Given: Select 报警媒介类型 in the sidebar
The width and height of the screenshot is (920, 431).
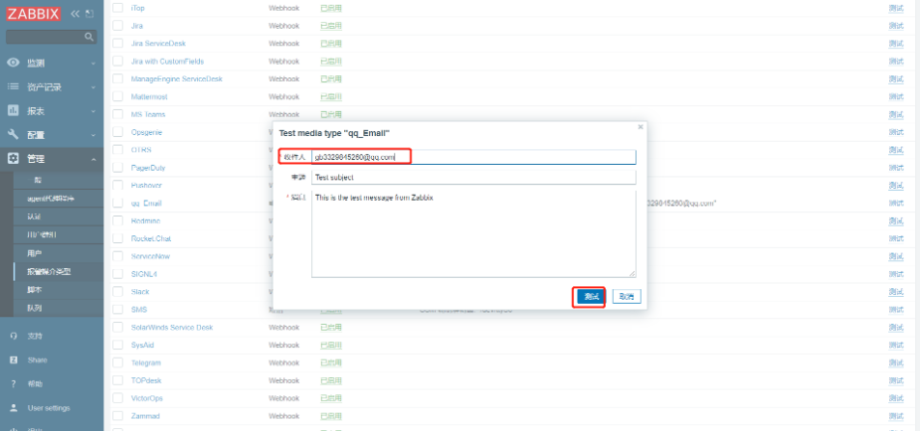Looking at the screenshot, I should tap(49, 272).
